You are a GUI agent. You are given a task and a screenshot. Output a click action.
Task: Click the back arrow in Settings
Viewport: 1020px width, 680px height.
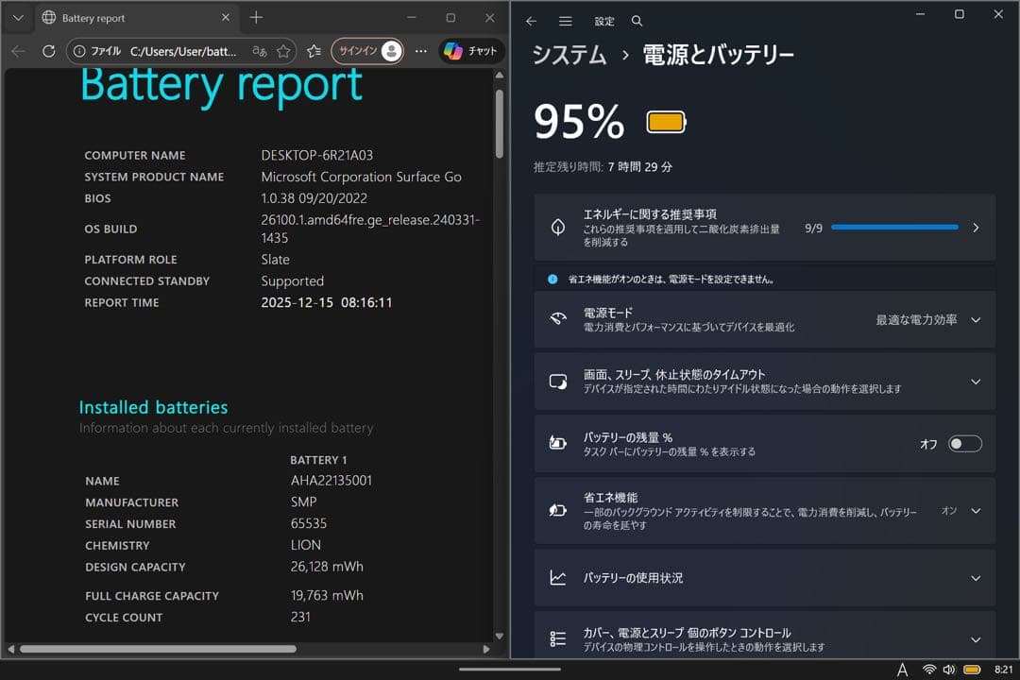531,20
